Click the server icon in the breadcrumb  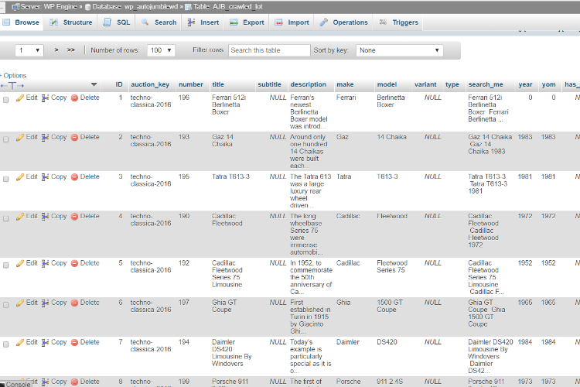click(16, 7)
